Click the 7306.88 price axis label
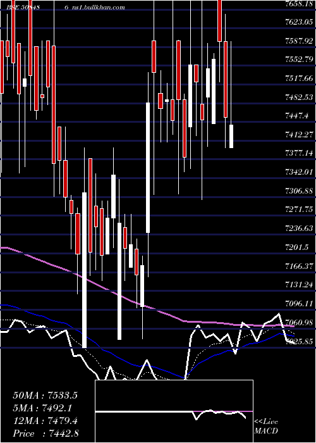316x443 pixels. (300, 191)
